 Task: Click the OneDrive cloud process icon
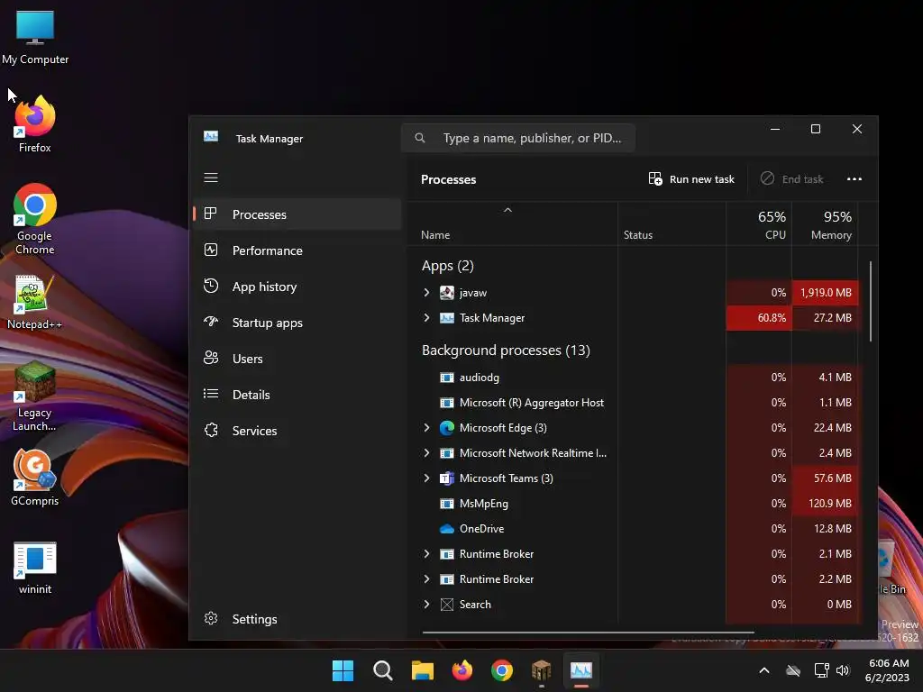447,528
